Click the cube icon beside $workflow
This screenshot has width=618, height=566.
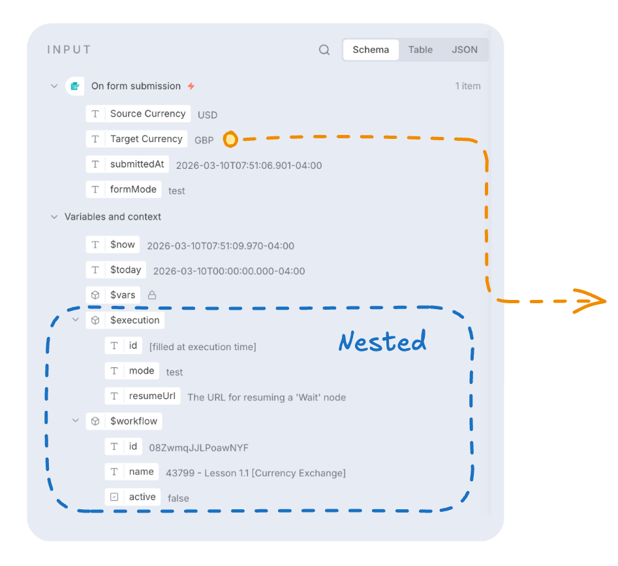[x=95, y=421]
